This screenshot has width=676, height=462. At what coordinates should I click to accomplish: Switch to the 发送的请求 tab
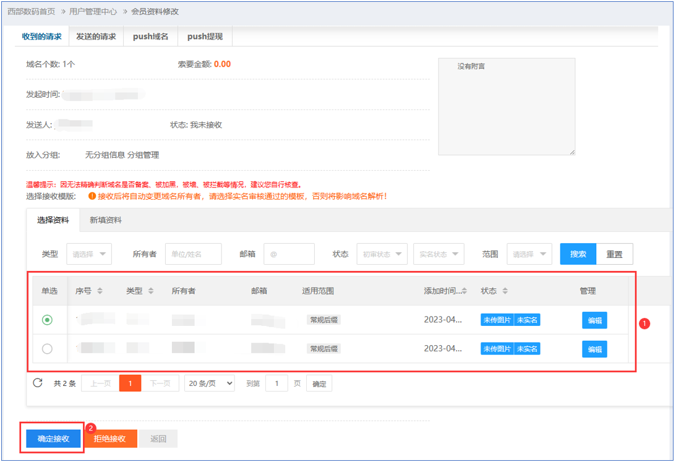[96, 36]
